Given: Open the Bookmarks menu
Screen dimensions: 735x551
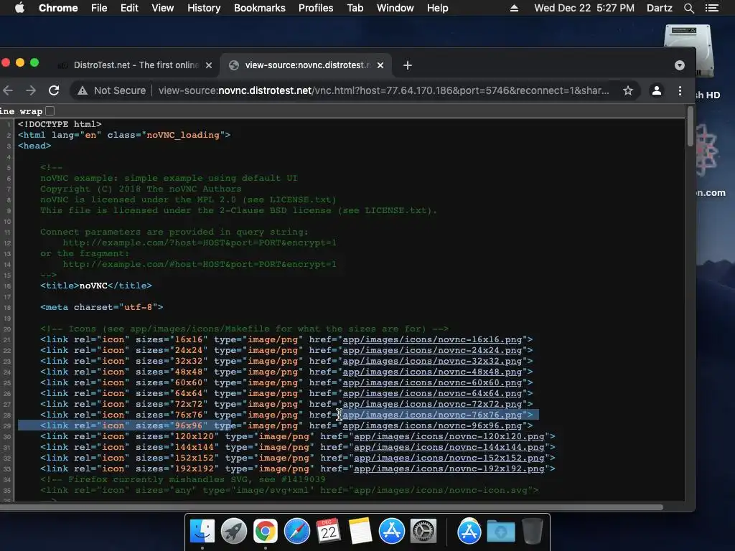Looking at the screenshot, I should pos(260,8).
